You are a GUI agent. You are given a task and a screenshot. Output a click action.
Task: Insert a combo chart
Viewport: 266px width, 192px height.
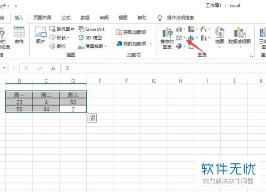point(205,38)
